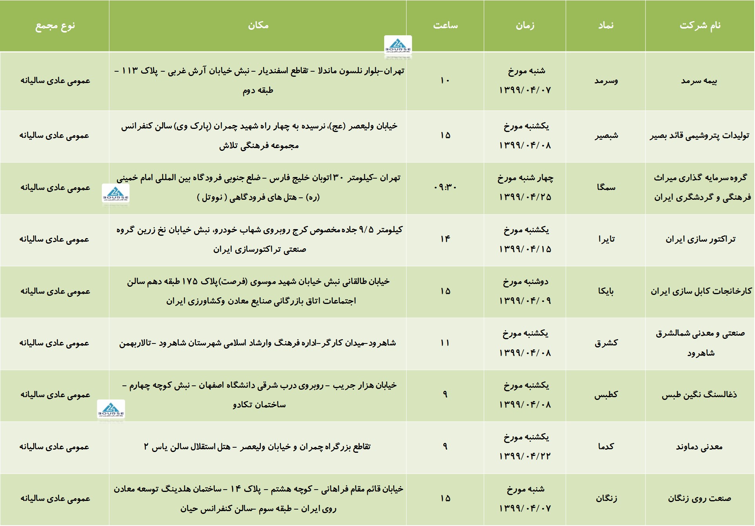Click time ۹ in the کطبس row
This screenshot has height=526, width=755.
(445, 394)
